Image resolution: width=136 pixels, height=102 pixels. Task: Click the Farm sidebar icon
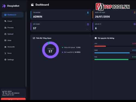[5, 53]
